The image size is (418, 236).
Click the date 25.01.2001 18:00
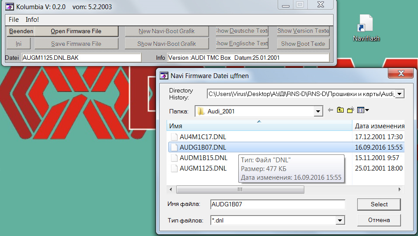(x=379, y=168)
